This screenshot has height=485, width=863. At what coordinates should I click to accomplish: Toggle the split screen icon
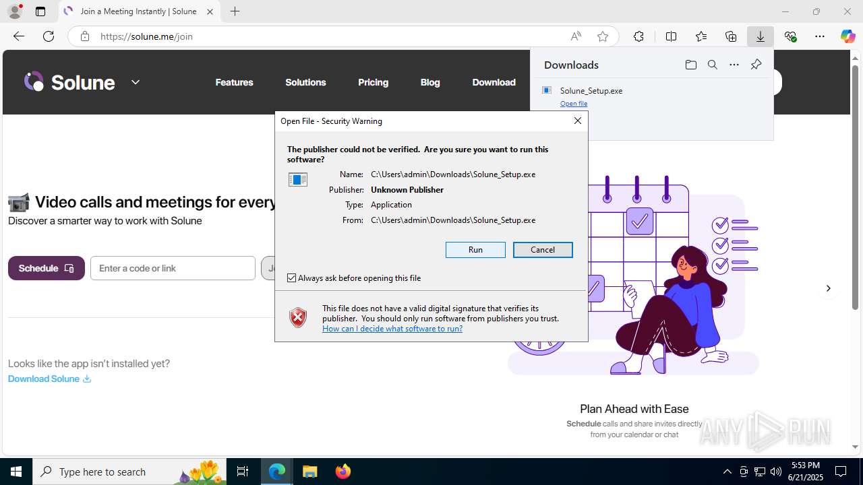click(x=671, y=36)
